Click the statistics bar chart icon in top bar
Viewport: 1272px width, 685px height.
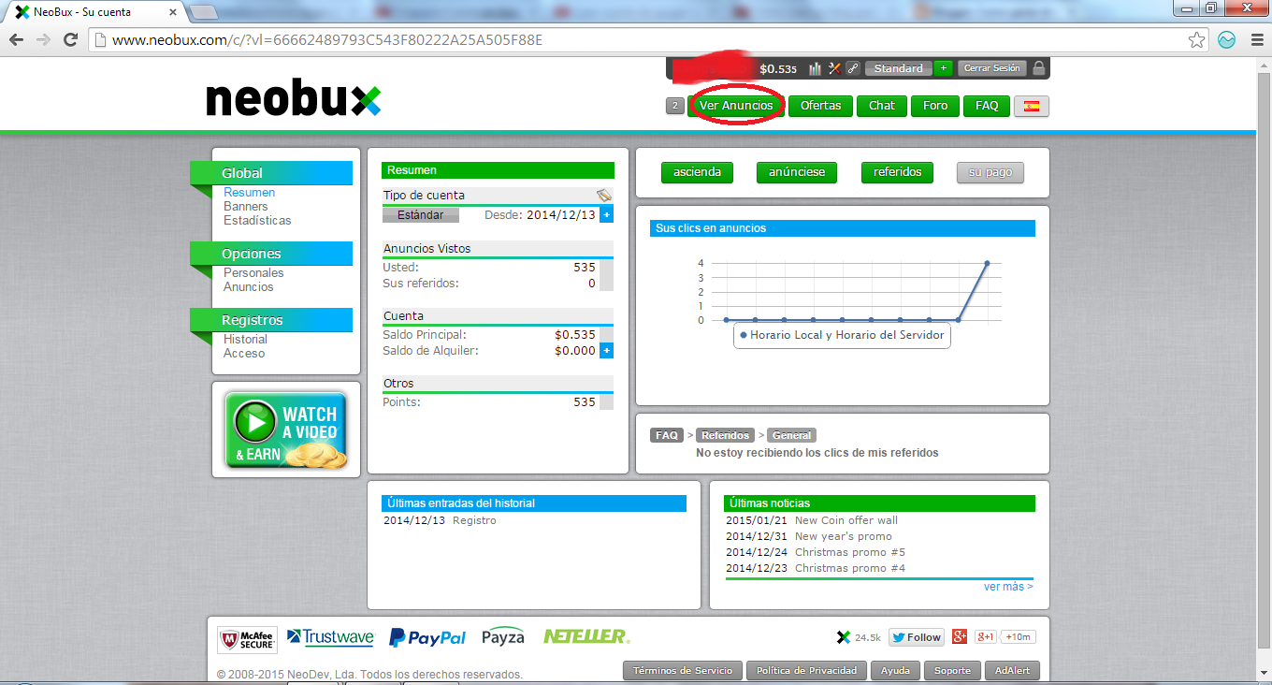(x=815, y=68)
